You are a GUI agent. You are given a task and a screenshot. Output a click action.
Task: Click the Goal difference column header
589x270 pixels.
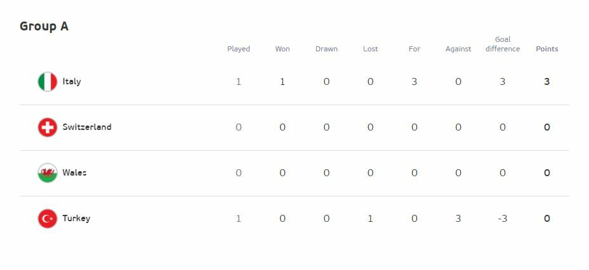(503, 44)
